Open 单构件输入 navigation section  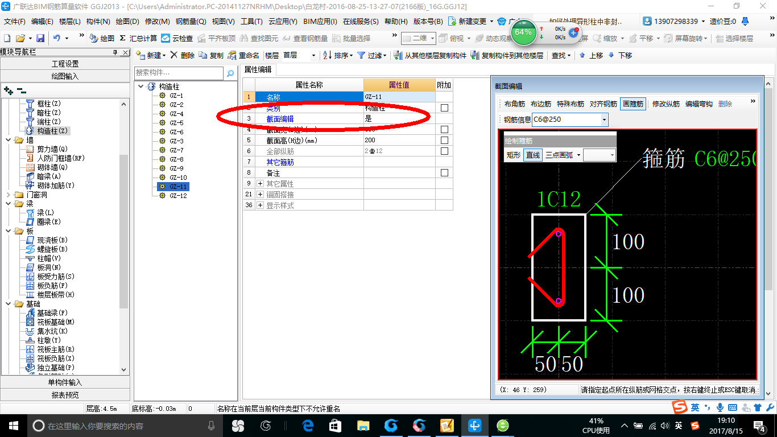click(65, 382)
